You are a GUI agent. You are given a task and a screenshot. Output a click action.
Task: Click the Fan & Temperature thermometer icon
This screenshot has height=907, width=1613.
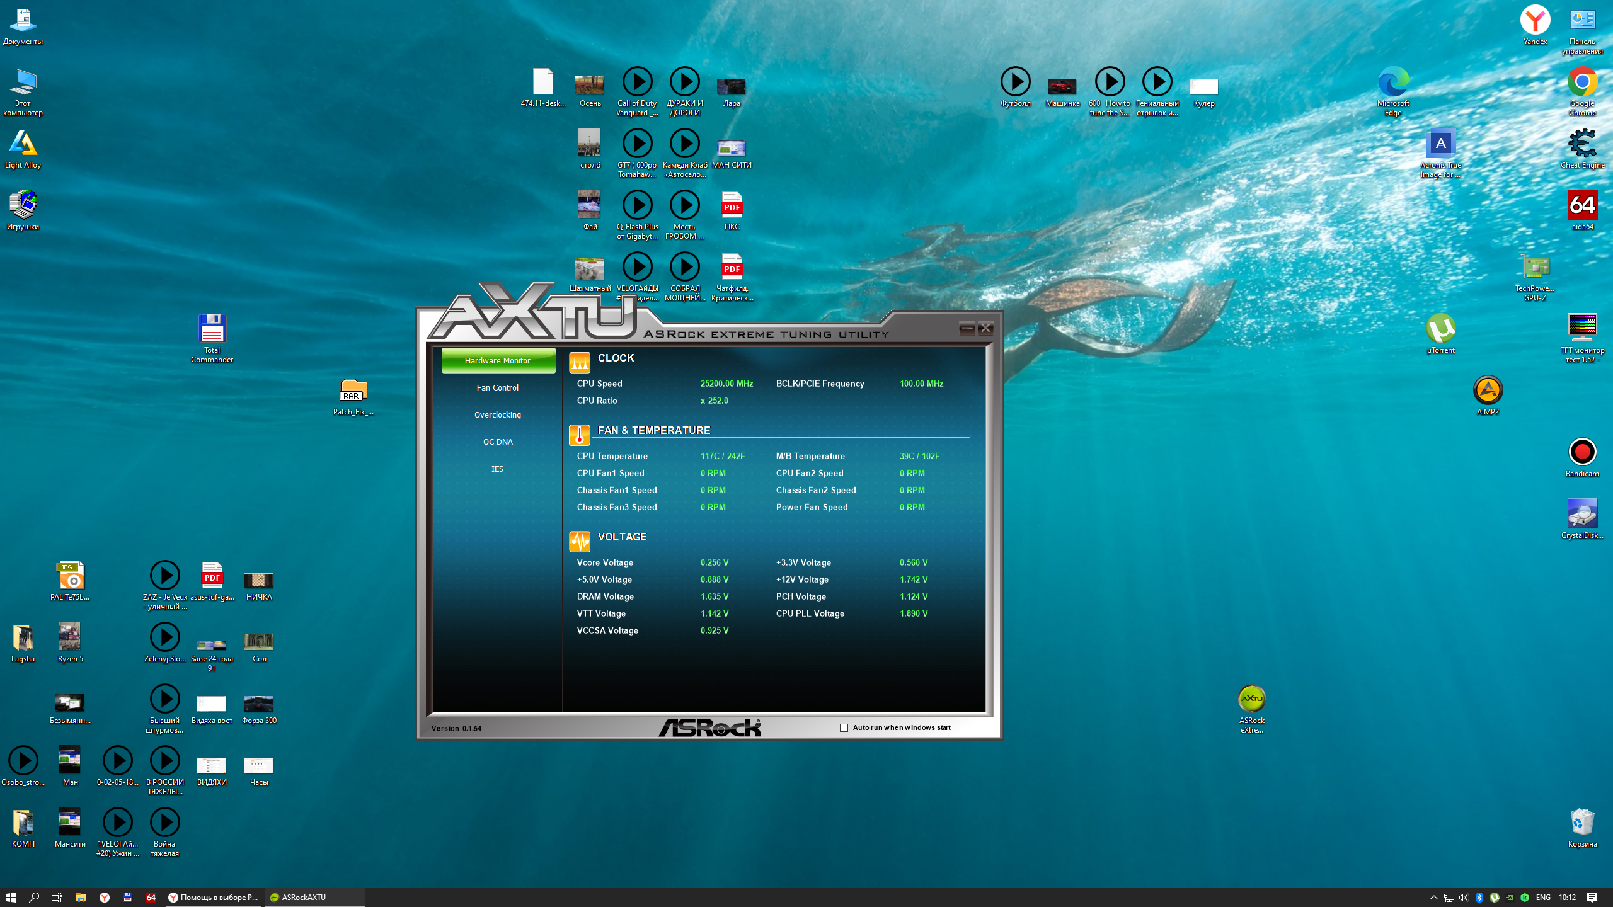[579, 435]
